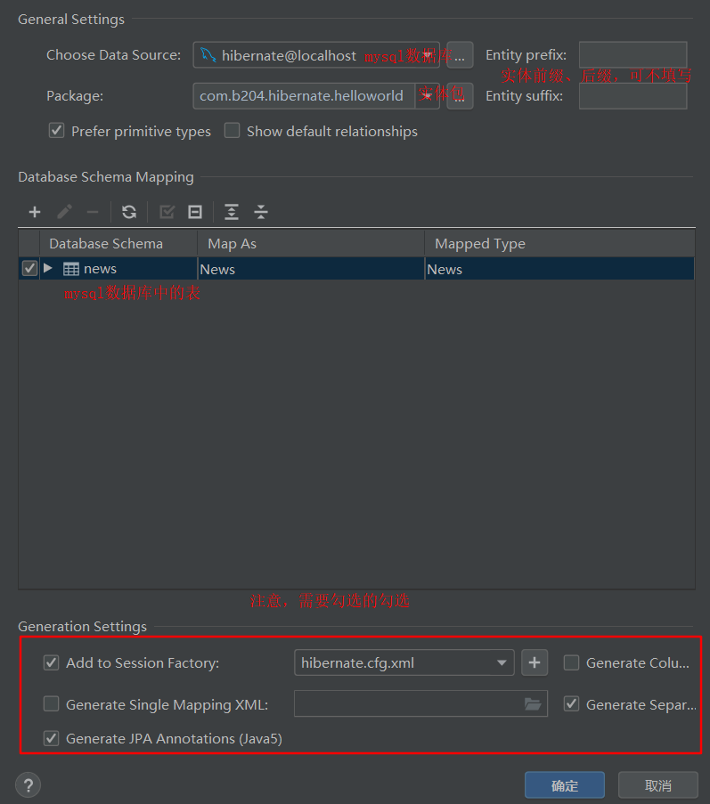Image resolution: width=710 pixels, height=804 pixels.
Task: Enable Show default relationships checkbox
Action: (x=232, y=130)
